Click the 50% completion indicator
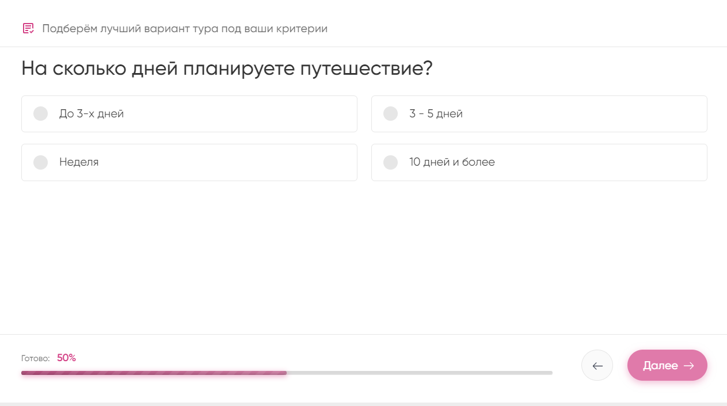727x406 pixels. click(x=66, y=358)
